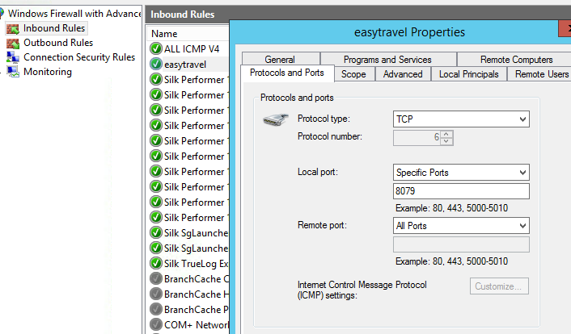Viewport: 571px width, 334px height.
Task: Go to the Advanced tab
Action: click(x=403, y=73)
